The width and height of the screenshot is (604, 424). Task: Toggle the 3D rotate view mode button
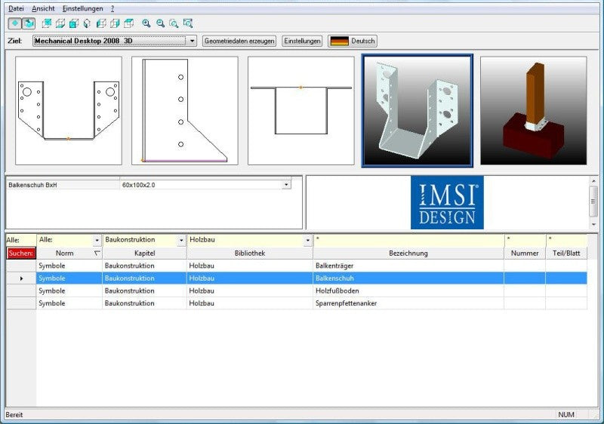[29, 23]
